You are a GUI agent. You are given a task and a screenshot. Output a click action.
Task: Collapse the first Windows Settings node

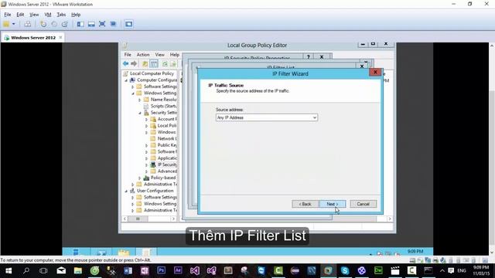coord(133,93)
